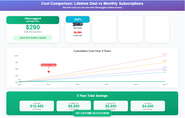
Task: Open the vs Moz Pro $5,650 savings card
Action: tap(111, 106)
